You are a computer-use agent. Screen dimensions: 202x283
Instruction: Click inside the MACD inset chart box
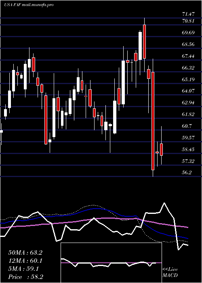pyautogui.click(x=111, y=263)
